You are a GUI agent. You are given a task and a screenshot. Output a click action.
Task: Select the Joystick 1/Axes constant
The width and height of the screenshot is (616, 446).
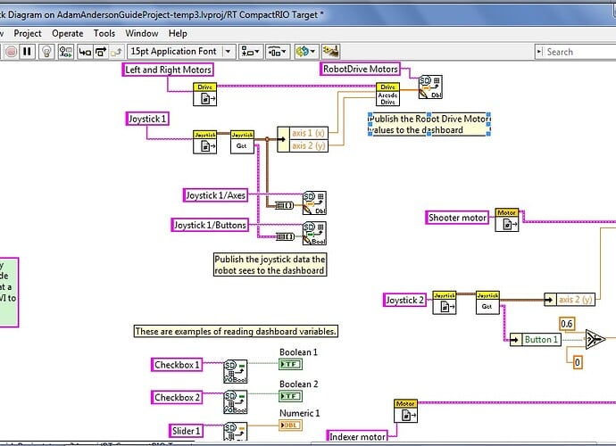pos(215,195)
